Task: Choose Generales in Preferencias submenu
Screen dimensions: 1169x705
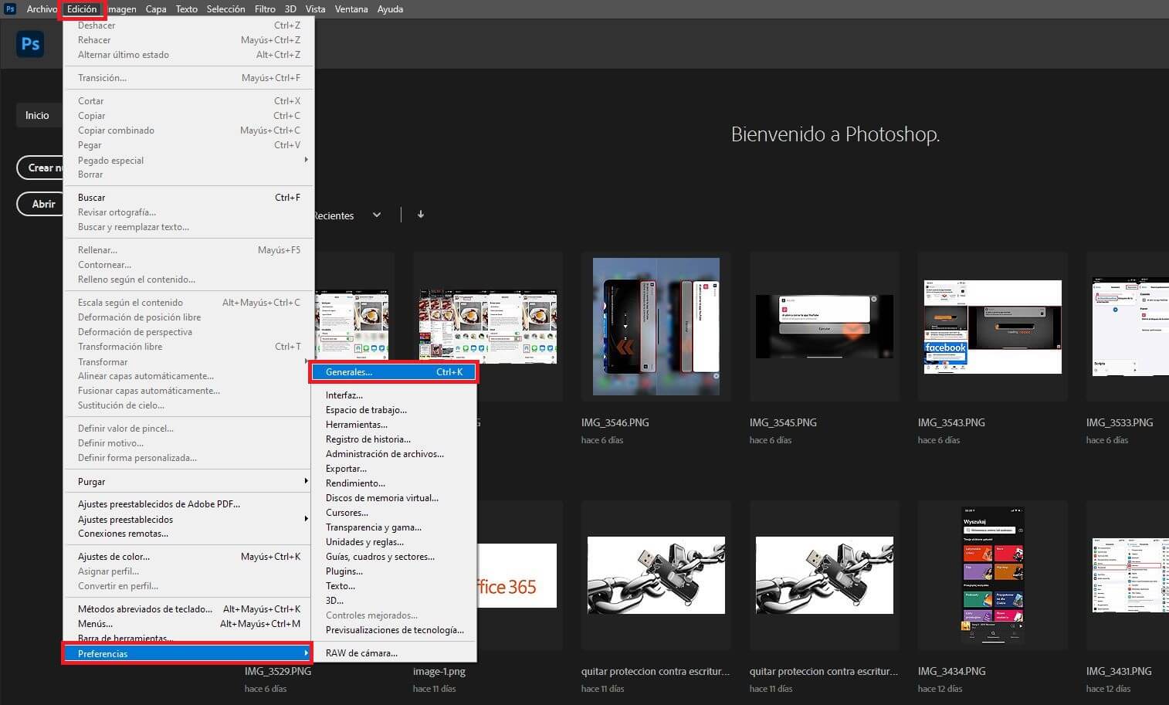Action: coord(394,372)
